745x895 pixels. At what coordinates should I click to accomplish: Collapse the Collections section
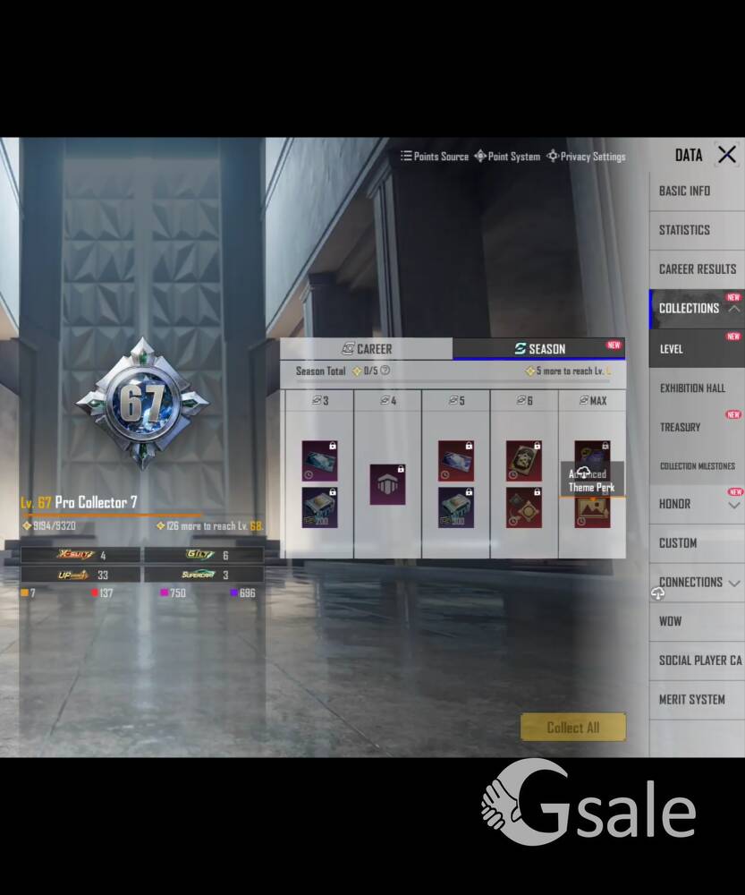pyautogui.click(x=733, y=309)
